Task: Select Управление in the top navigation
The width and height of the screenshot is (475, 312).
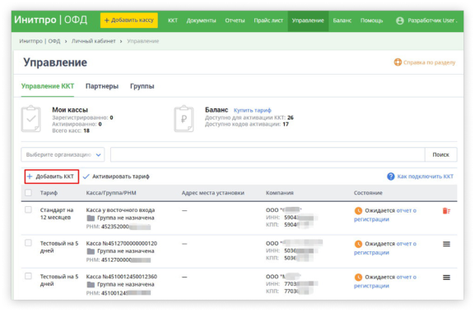Action: tap(308, 21)
